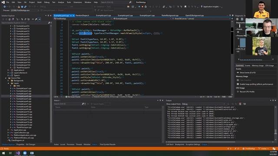The image size is (278, 156).
Task: Click the Restart debugging icon
Action: 146,7
